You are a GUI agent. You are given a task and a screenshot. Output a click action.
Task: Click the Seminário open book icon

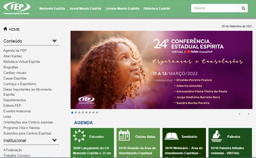click(171, 136)
